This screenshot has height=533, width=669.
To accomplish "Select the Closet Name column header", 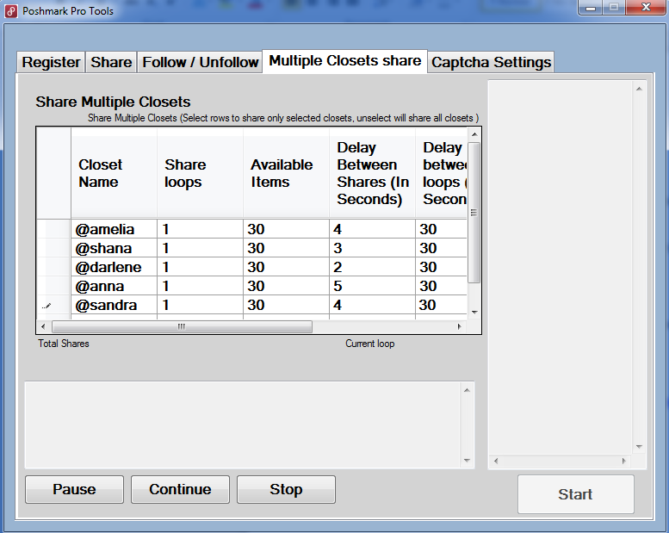I will [114, 173].
